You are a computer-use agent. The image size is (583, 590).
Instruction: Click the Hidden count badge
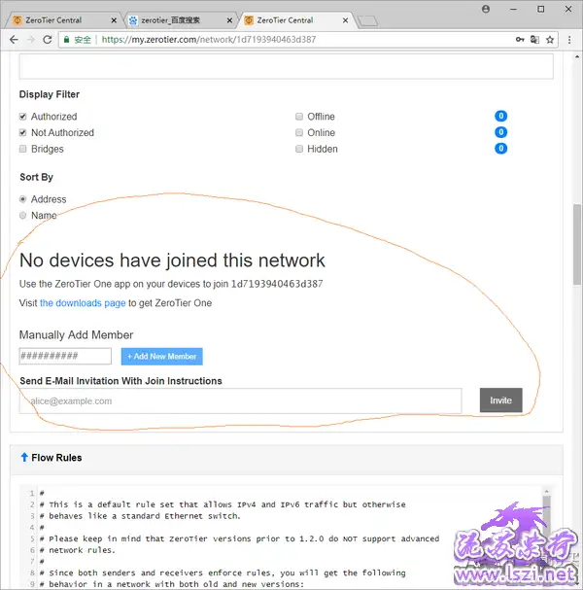[500, 149]
